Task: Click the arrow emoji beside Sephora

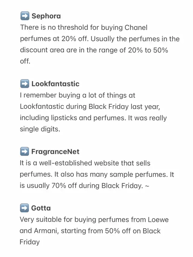Action: pyautogui.click(x=25, y=16)
